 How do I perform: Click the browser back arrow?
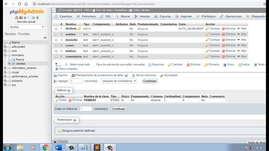coord(6,4)
